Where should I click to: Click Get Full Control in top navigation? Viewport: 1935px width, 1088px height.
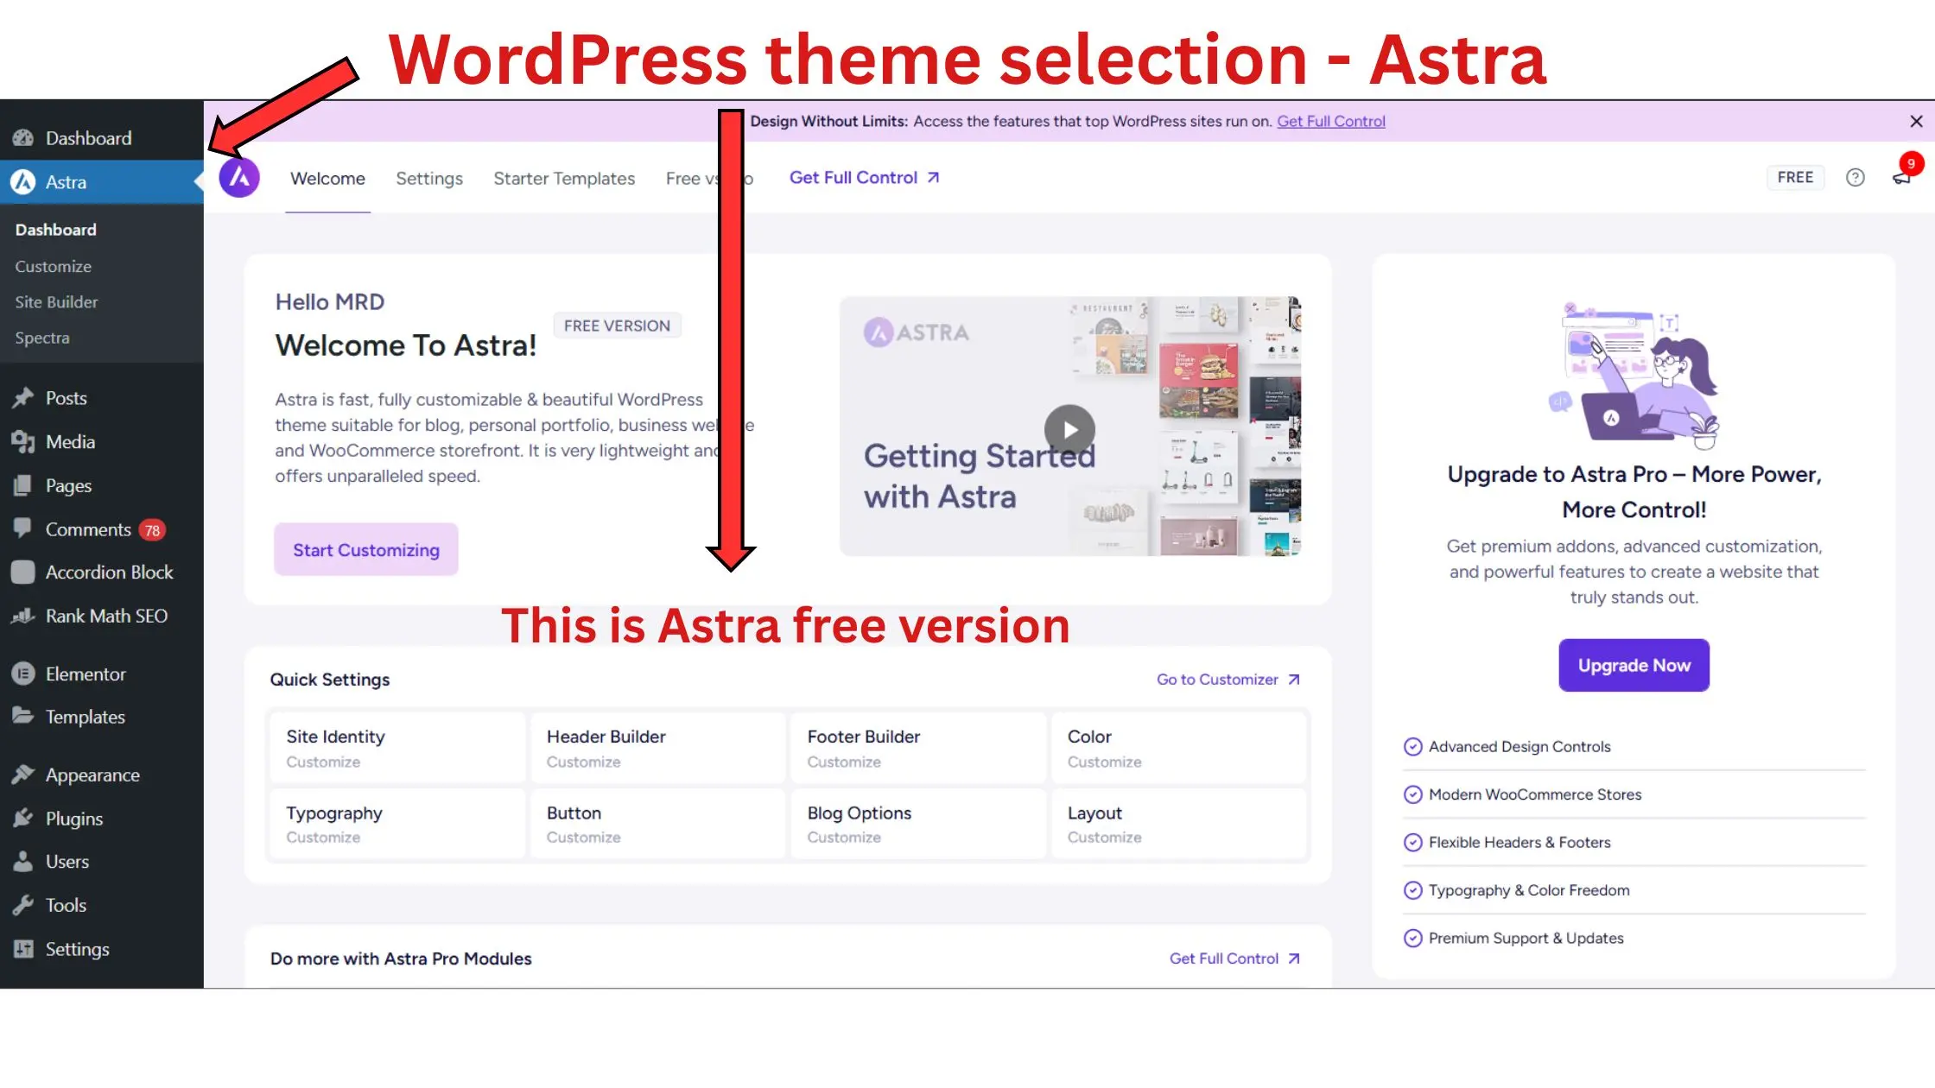864,178
